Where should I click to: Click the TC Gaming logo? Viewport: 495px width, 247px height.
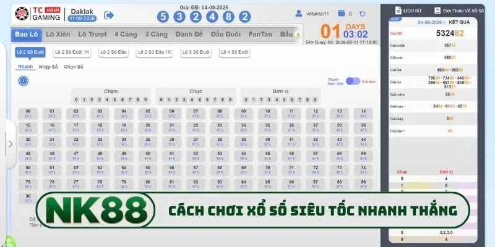point(38,14)
